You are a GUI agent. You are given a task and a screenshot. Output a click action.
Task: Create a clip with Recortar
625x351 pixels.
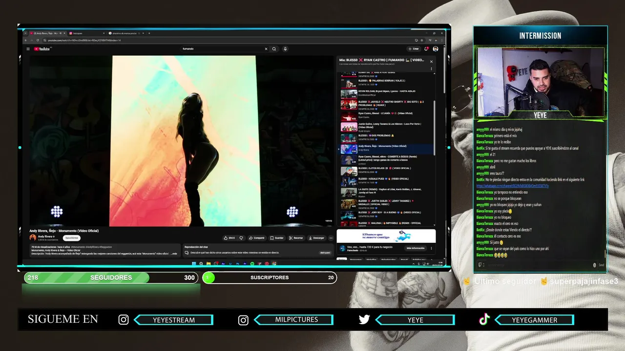[296, 238]
